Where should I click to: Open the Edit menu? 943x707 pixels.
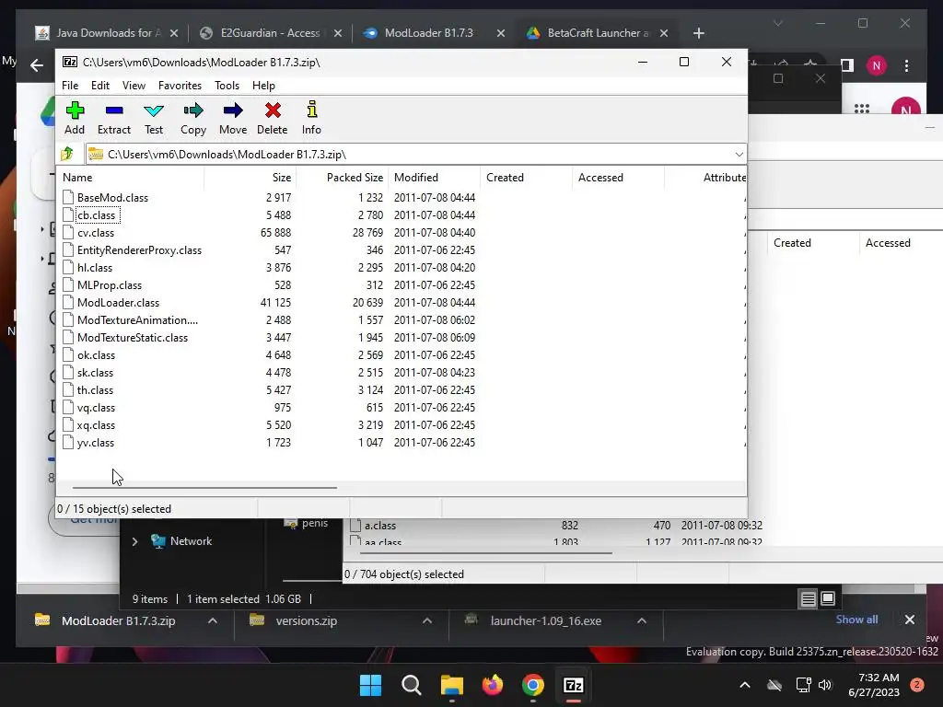point(99,86)
